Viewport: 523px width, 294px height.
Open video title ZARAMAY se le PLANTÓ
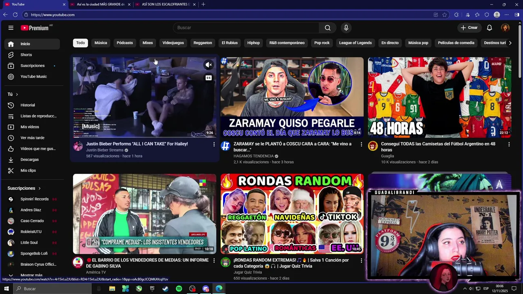pos(292,147)
